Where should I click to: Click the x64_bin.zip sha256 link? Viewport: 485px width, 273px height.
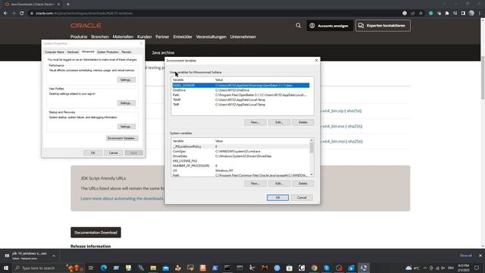tap(354, 111)
